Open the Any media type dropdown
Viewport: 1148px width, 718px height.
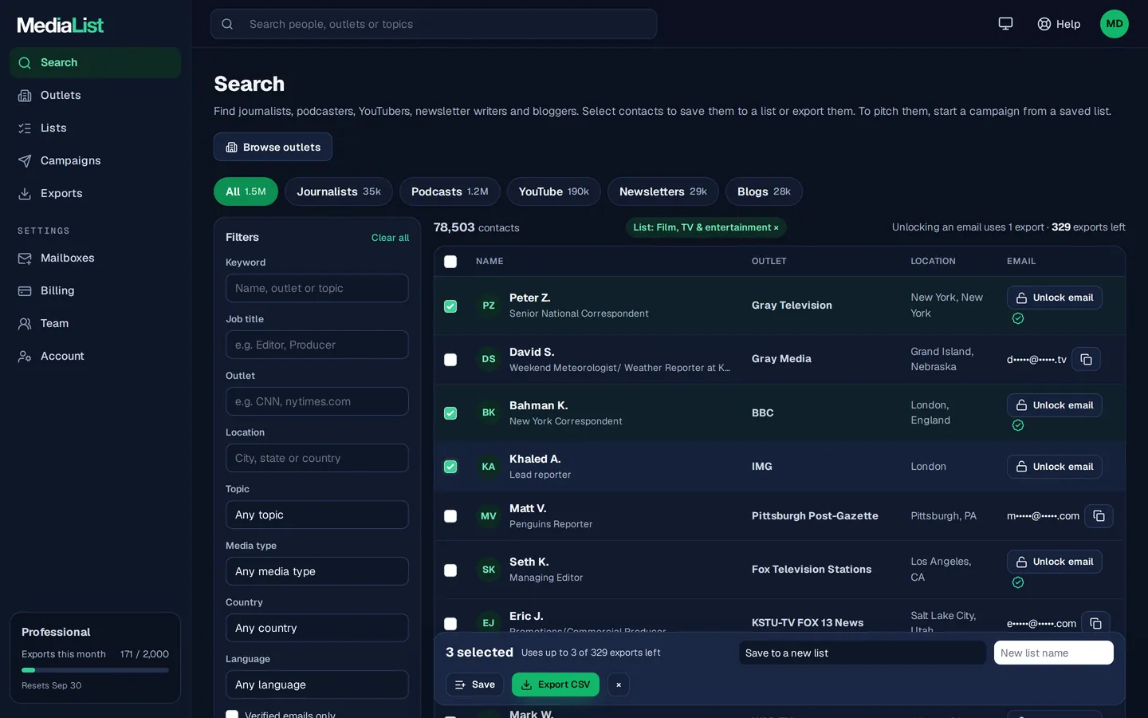pyautogui.click(x=317, y=571)
